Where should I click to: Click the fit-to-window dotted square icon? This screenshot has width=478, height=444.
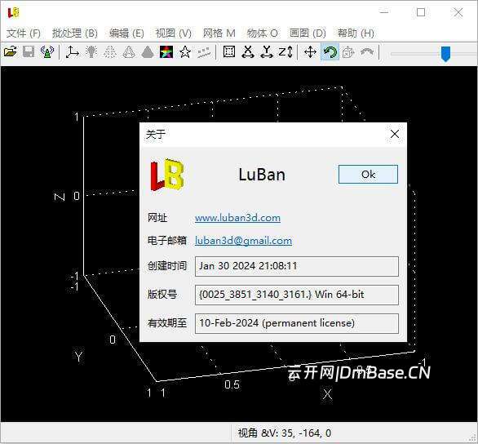pyautogui.click(x=229, y=52)
